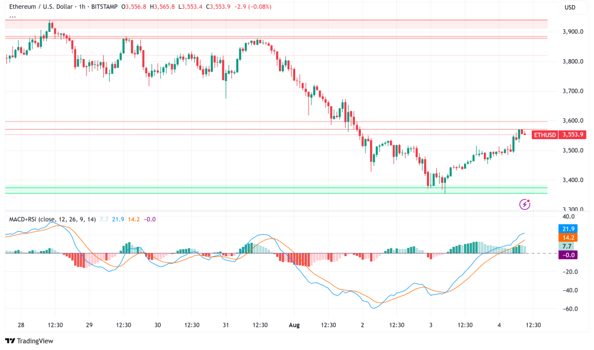Click the 40.0 indicator axis label
Viewport: 594px width, 350px height.
pyautogui.click(x=568, y=217)
